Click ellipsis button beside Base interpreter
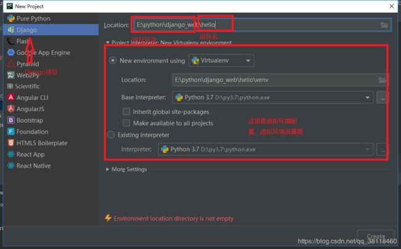Image resolution: width=401 pixels, height=249 pixels. point(382,97)
